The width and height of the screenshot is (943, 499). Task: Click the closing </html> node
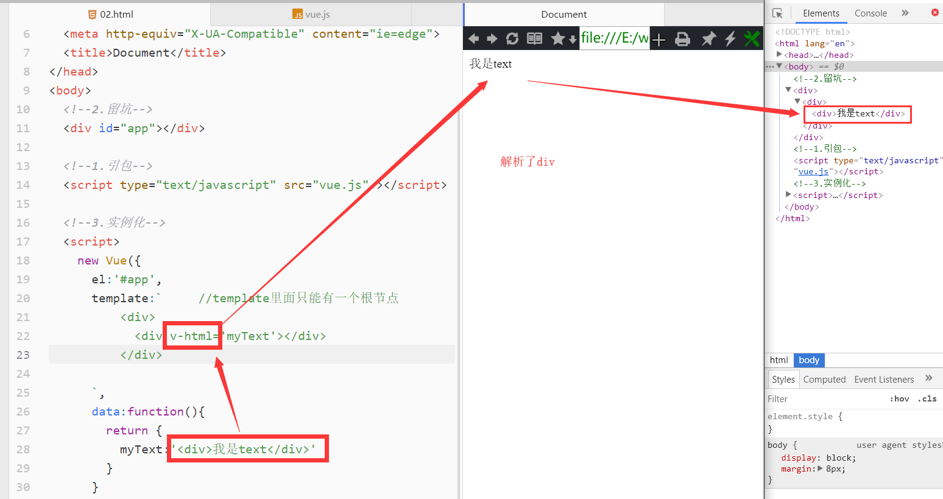793,218
